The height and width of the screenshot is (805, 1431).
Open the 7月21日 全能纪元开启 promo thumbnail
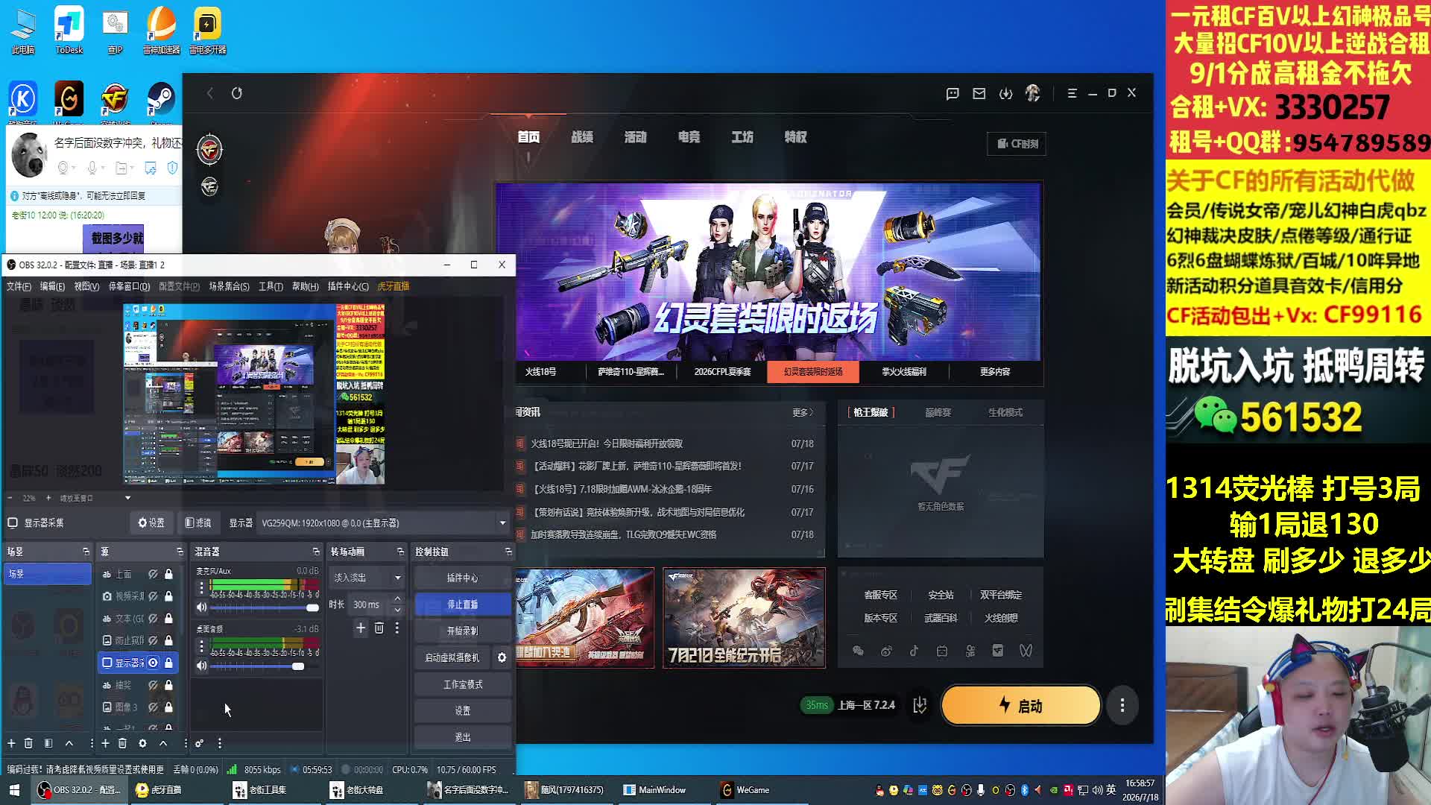tap(744, 618)
